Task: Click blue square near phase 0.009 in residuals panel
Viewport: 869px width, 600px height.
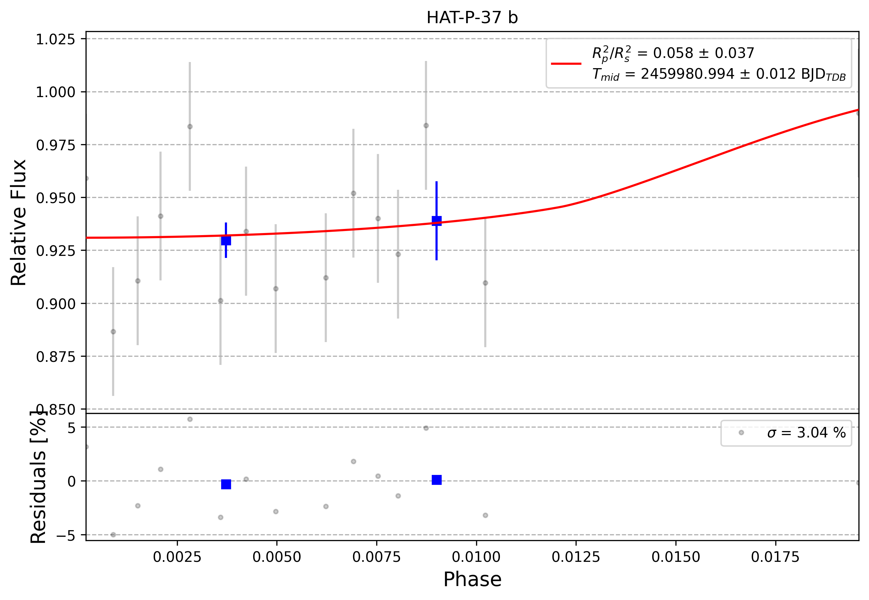Action: pyautogui.click(x=437, y=480)
